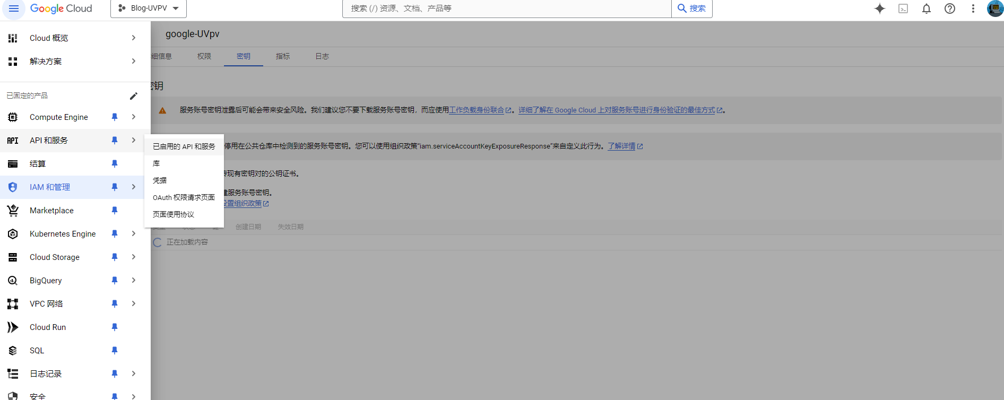Image resolution: width=1004 pixels, height=400 pixels.
Task: Edit pinned products with pencil icon
Action: (x=134, y=96)
